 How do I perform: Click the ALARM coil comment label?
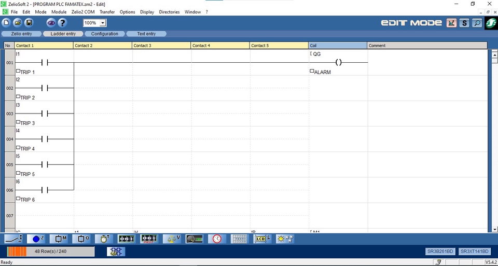click(x=322, y=73)
